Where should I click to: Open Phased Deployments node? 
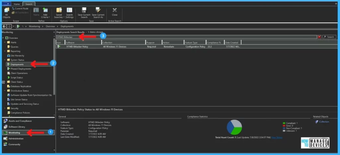19,69
